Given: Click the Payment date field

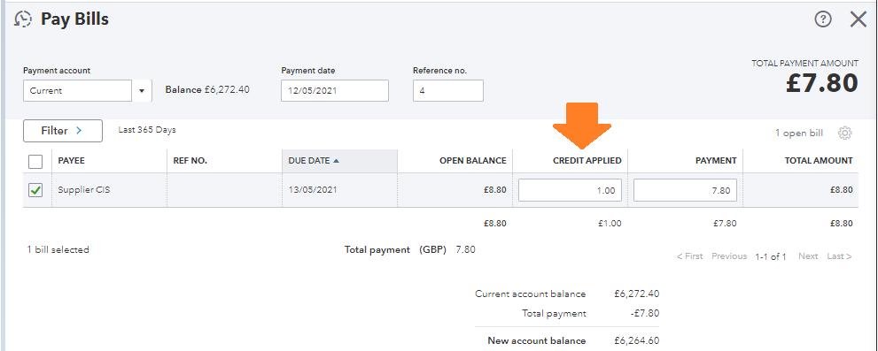Looking at the screenshot, I should [x=335, y=90].
